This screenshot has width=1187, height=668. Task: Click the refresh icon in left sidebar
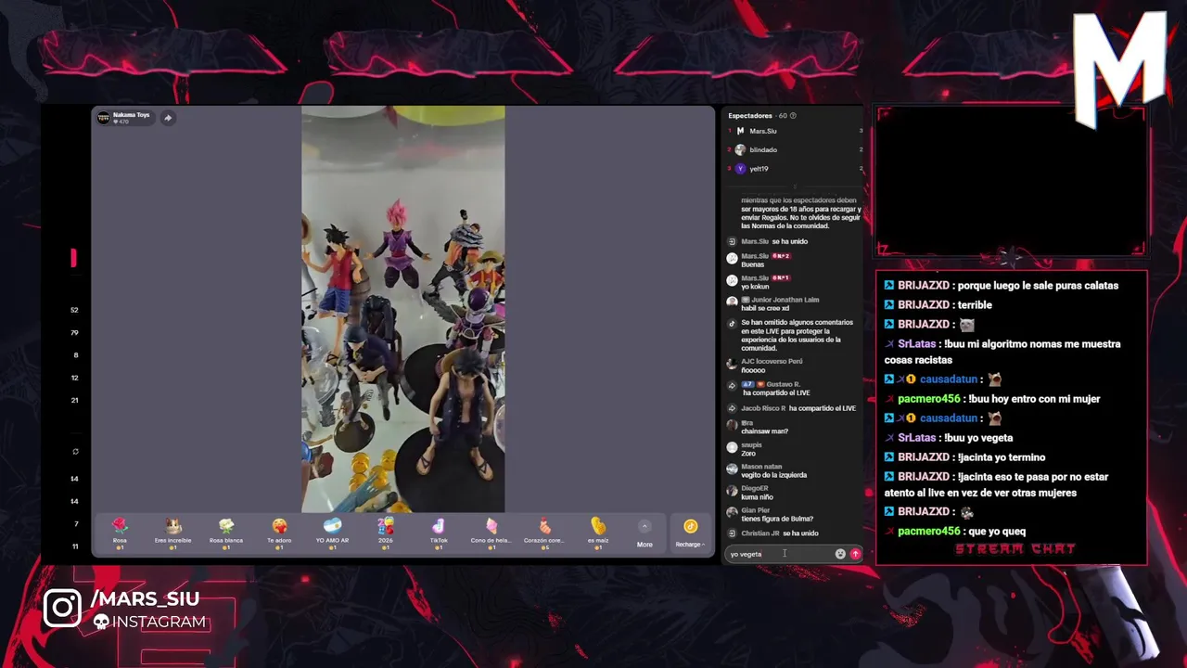click(75, 452)
